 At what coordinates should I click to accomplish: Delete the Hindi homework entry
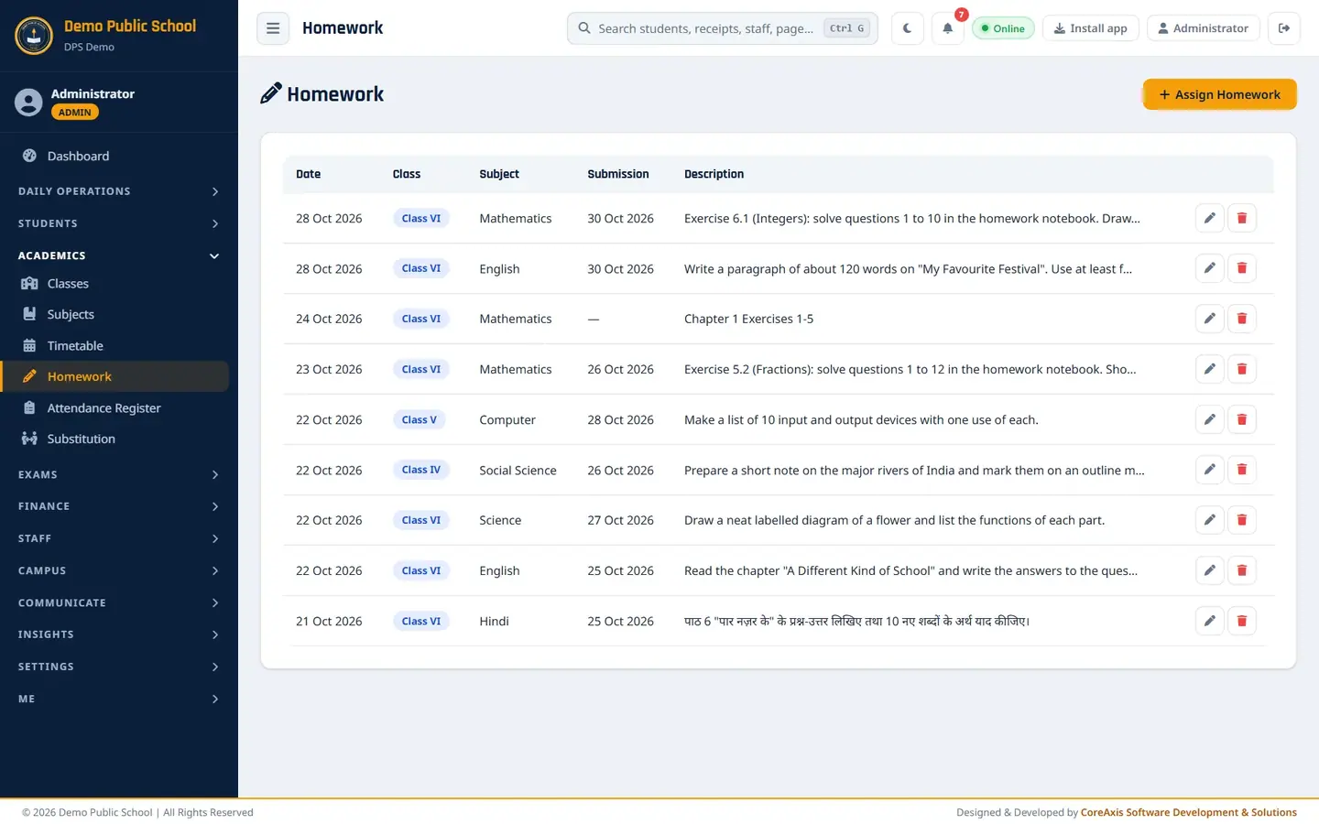point(1242,621)
